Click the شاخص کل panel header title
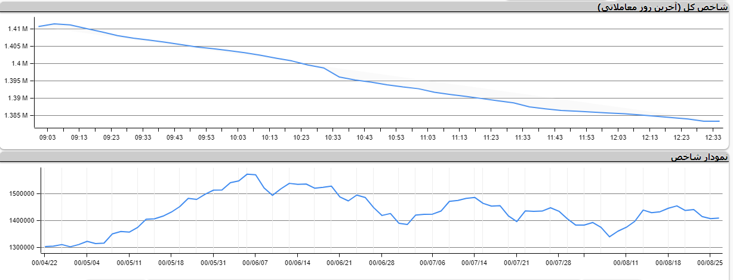 [663, 7]
